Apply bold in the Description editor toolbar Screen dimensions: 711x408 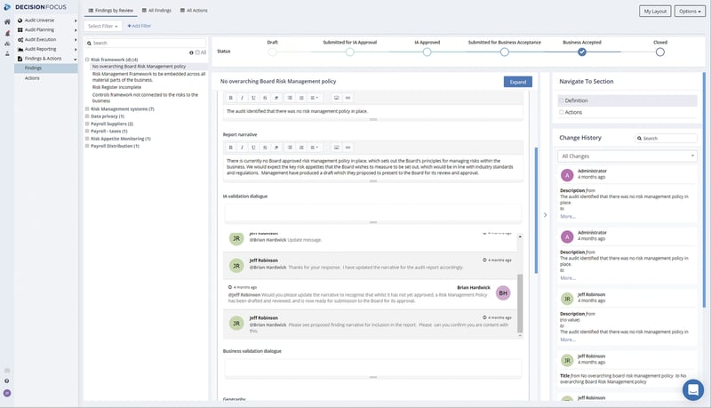pos(231,98)
